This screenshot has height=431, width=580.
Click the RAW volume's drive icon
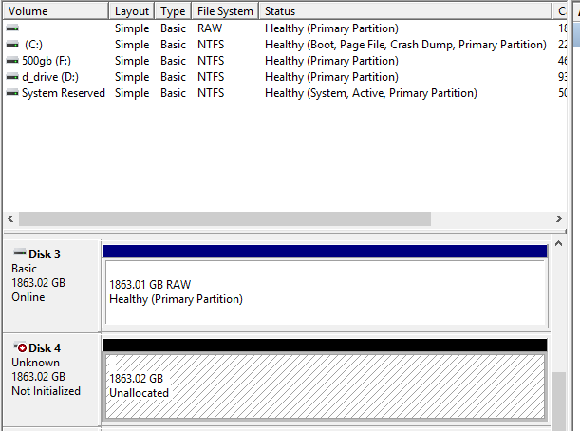click(12, 28)
